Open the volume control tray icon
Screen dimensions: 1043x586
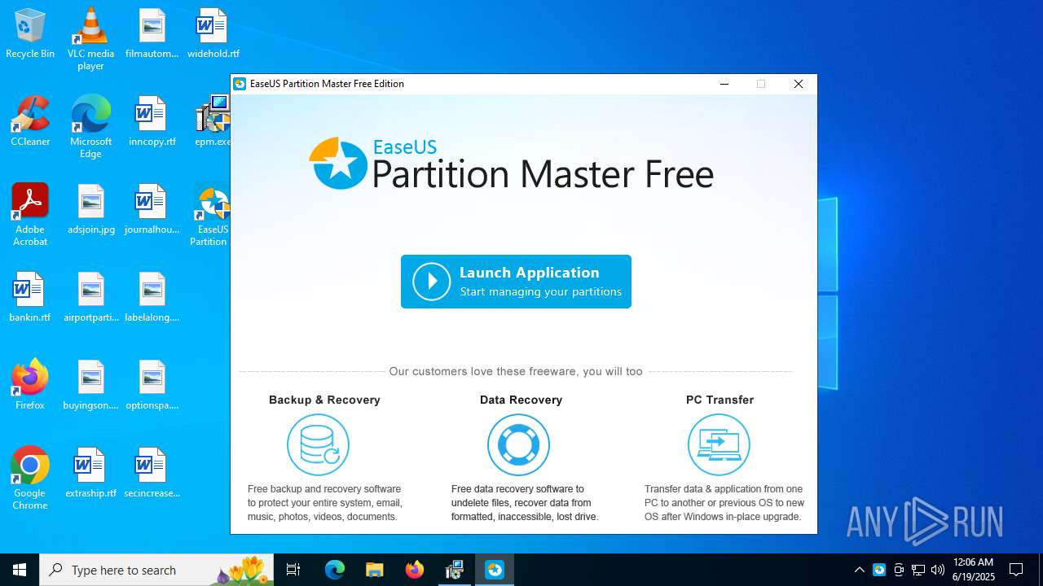(938, 570)
